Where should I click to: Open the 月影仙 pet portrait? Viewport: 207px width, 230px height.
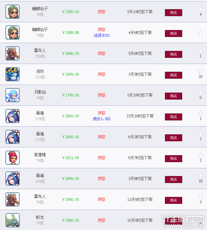pyautogui.click(x=13, y=95)
